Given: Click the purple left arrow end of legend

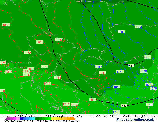Looking at the screenshot, I should 6,119.
